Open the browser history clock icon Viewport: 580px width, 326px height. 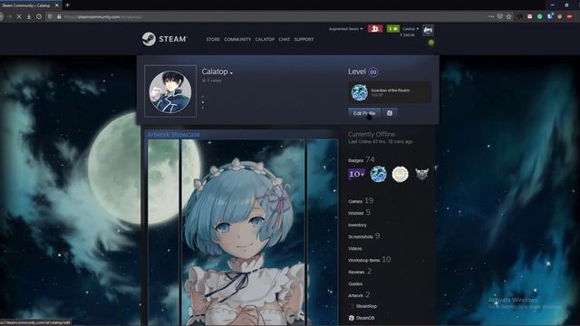pyautogui.click(x=39, y=16)
